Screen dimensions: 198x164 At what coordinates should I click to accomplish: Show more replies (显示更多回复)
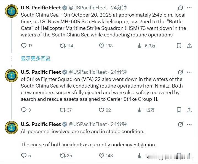[36, 58]
